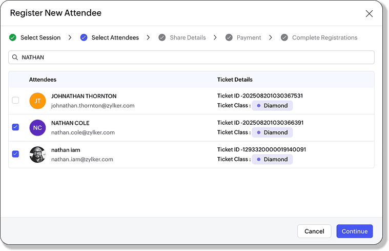The image size is (389, 251).
Task: Click the Cancel button
Action: click(314, 231)
